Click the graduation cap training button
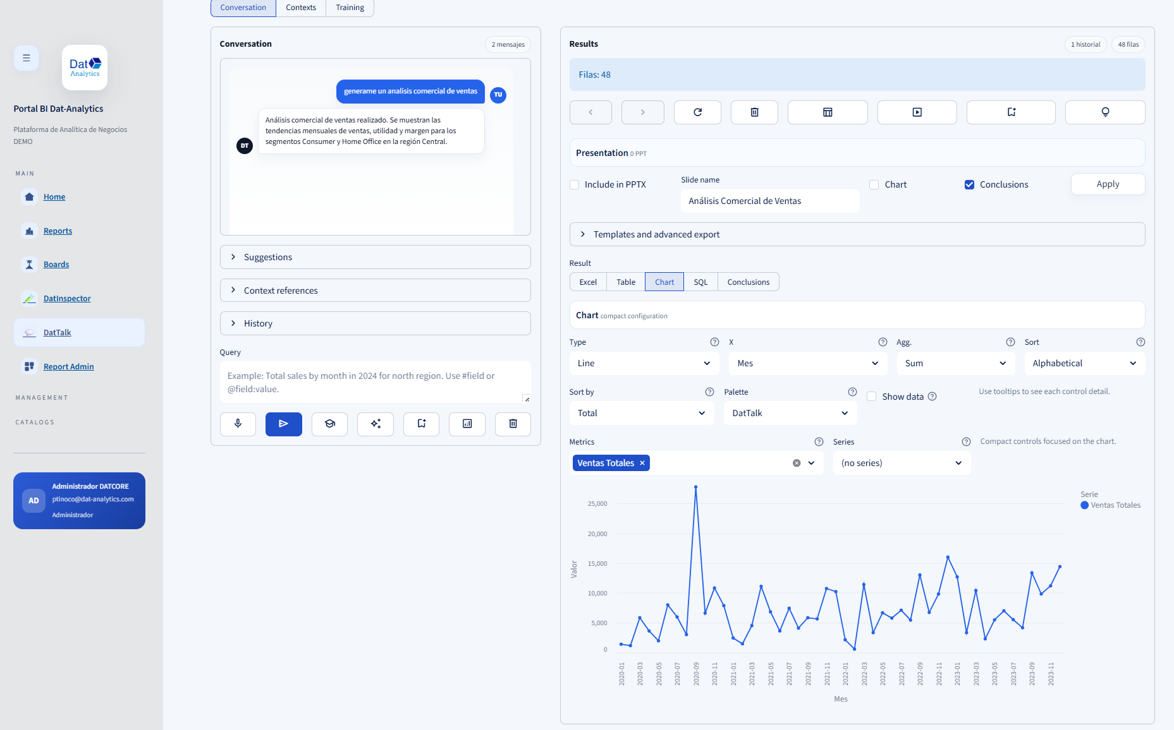Image resolution: width=1174 pixels, height=730 pixels. click(329, 424)
